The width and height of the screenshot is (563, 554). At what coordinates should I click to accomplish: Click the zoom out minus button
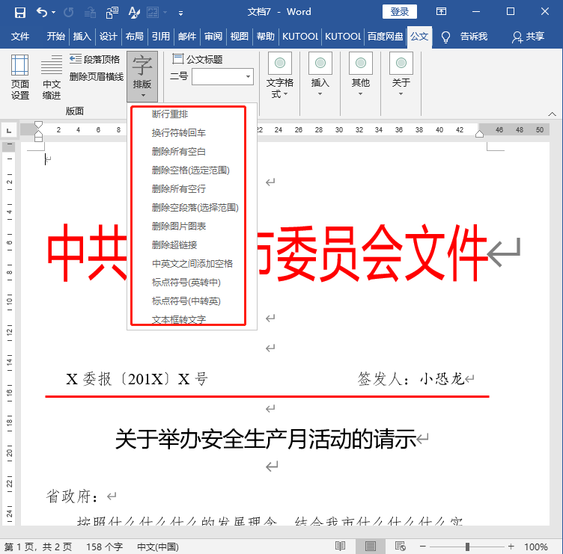point(422,546)
